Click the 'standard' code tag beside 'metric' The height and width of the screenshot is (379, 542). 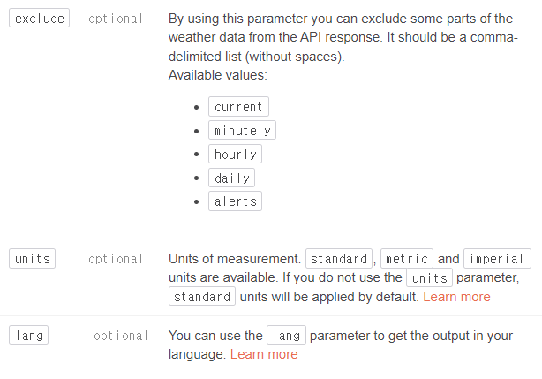coord(340,259)
